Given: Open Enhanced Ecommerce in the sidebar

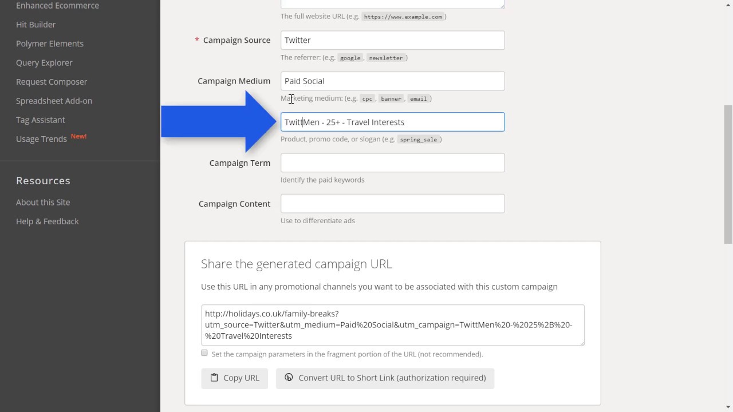Looking at the screenshot, I should point(57,6).
